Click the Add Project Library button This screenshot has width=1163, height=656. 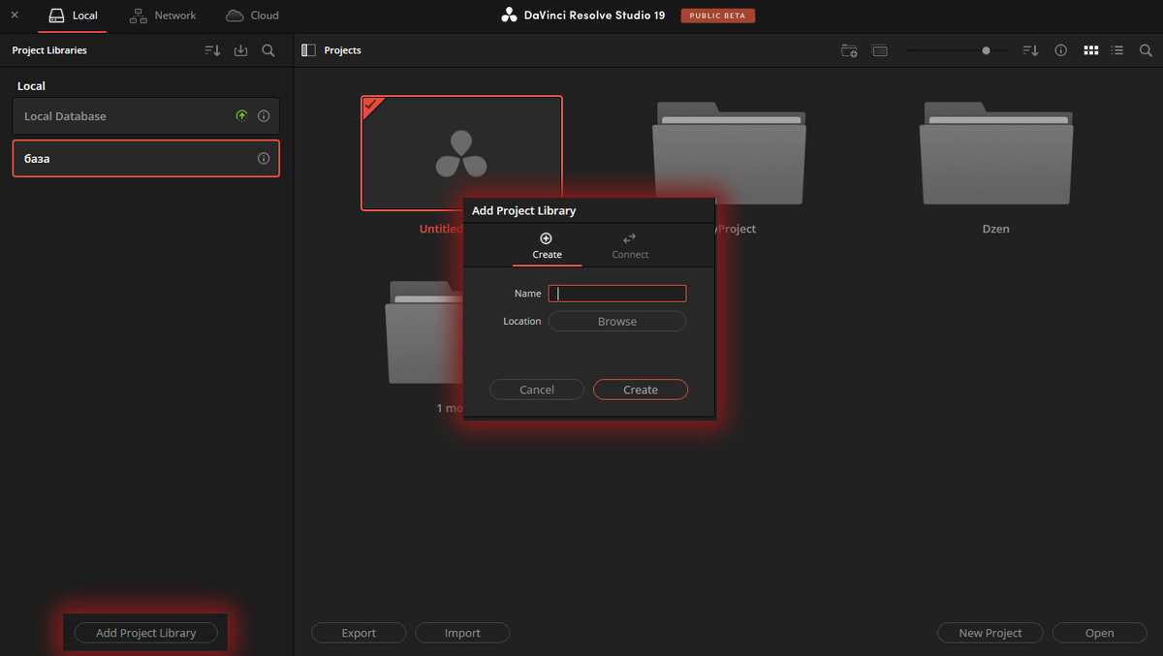146,633
